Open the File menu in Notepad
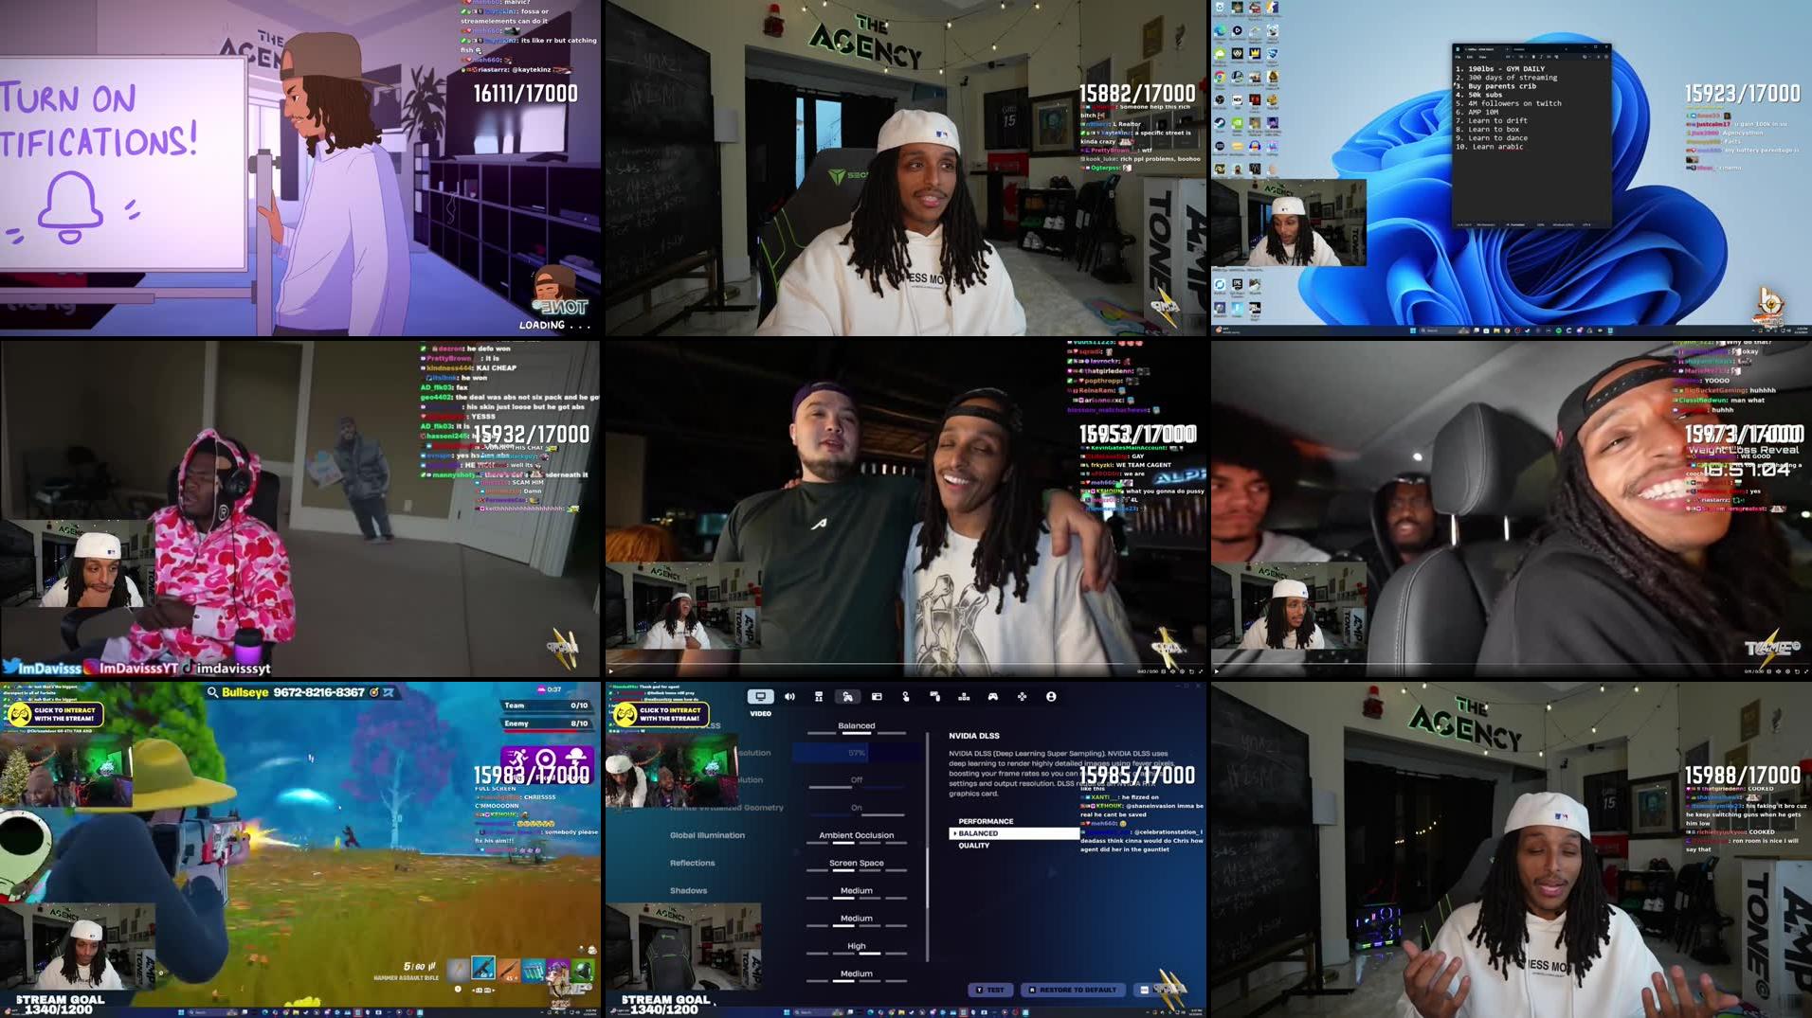Screen dimensions: 1812x1018 [x=1459, y=57]
